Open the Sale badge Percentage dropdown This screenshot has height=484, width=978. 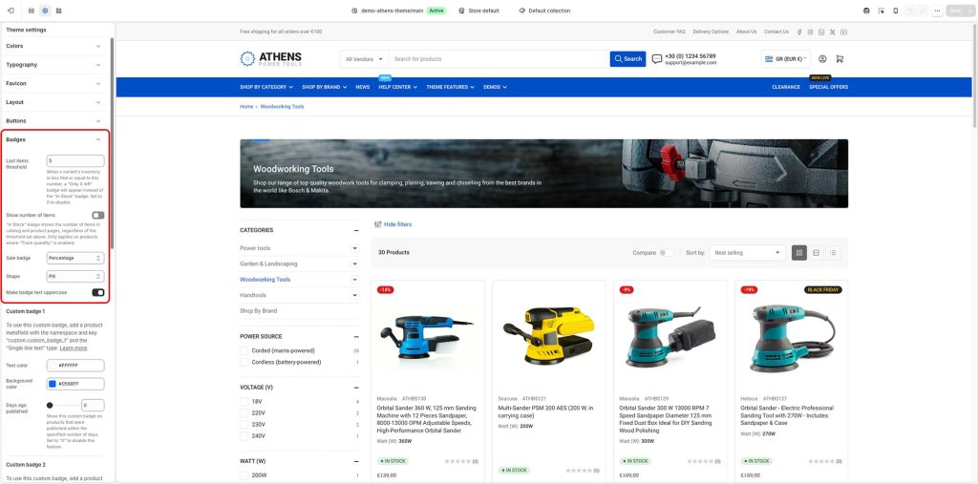tap(75, 258)
